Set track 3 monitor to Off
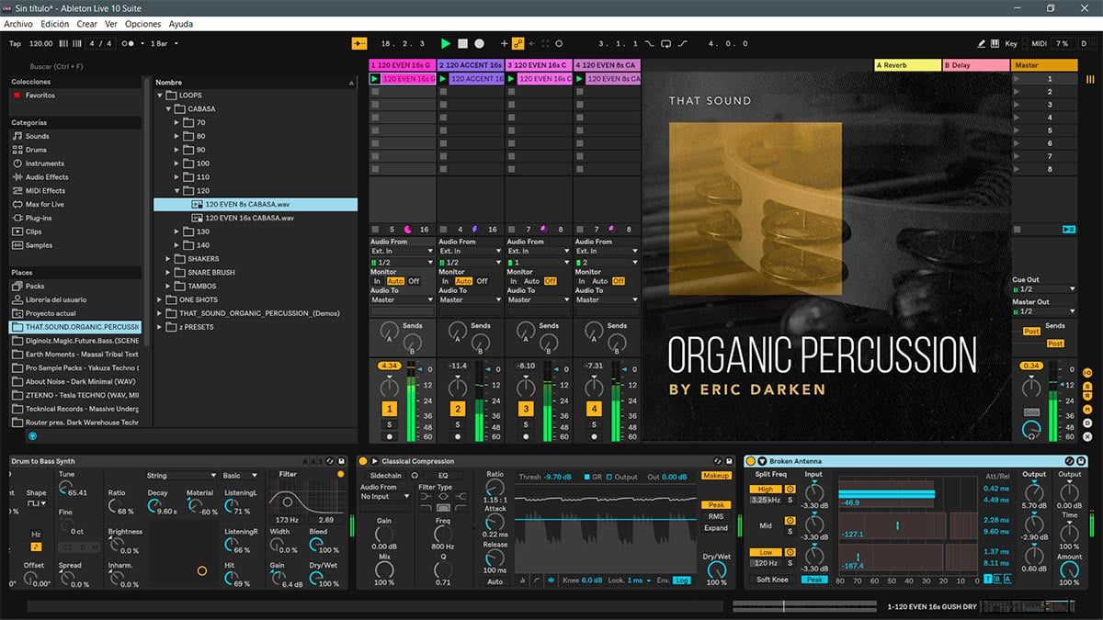 point(550,281)
